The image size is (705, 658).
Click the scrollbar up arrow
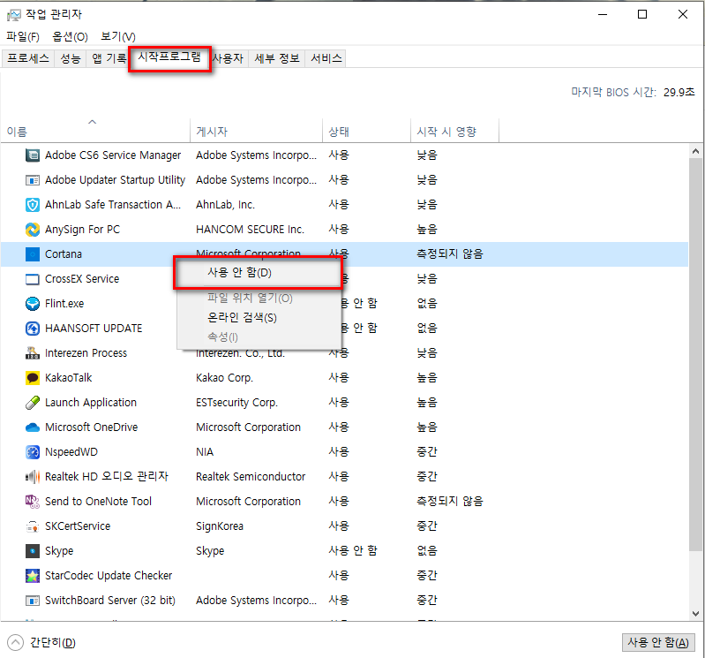point(695,151)
